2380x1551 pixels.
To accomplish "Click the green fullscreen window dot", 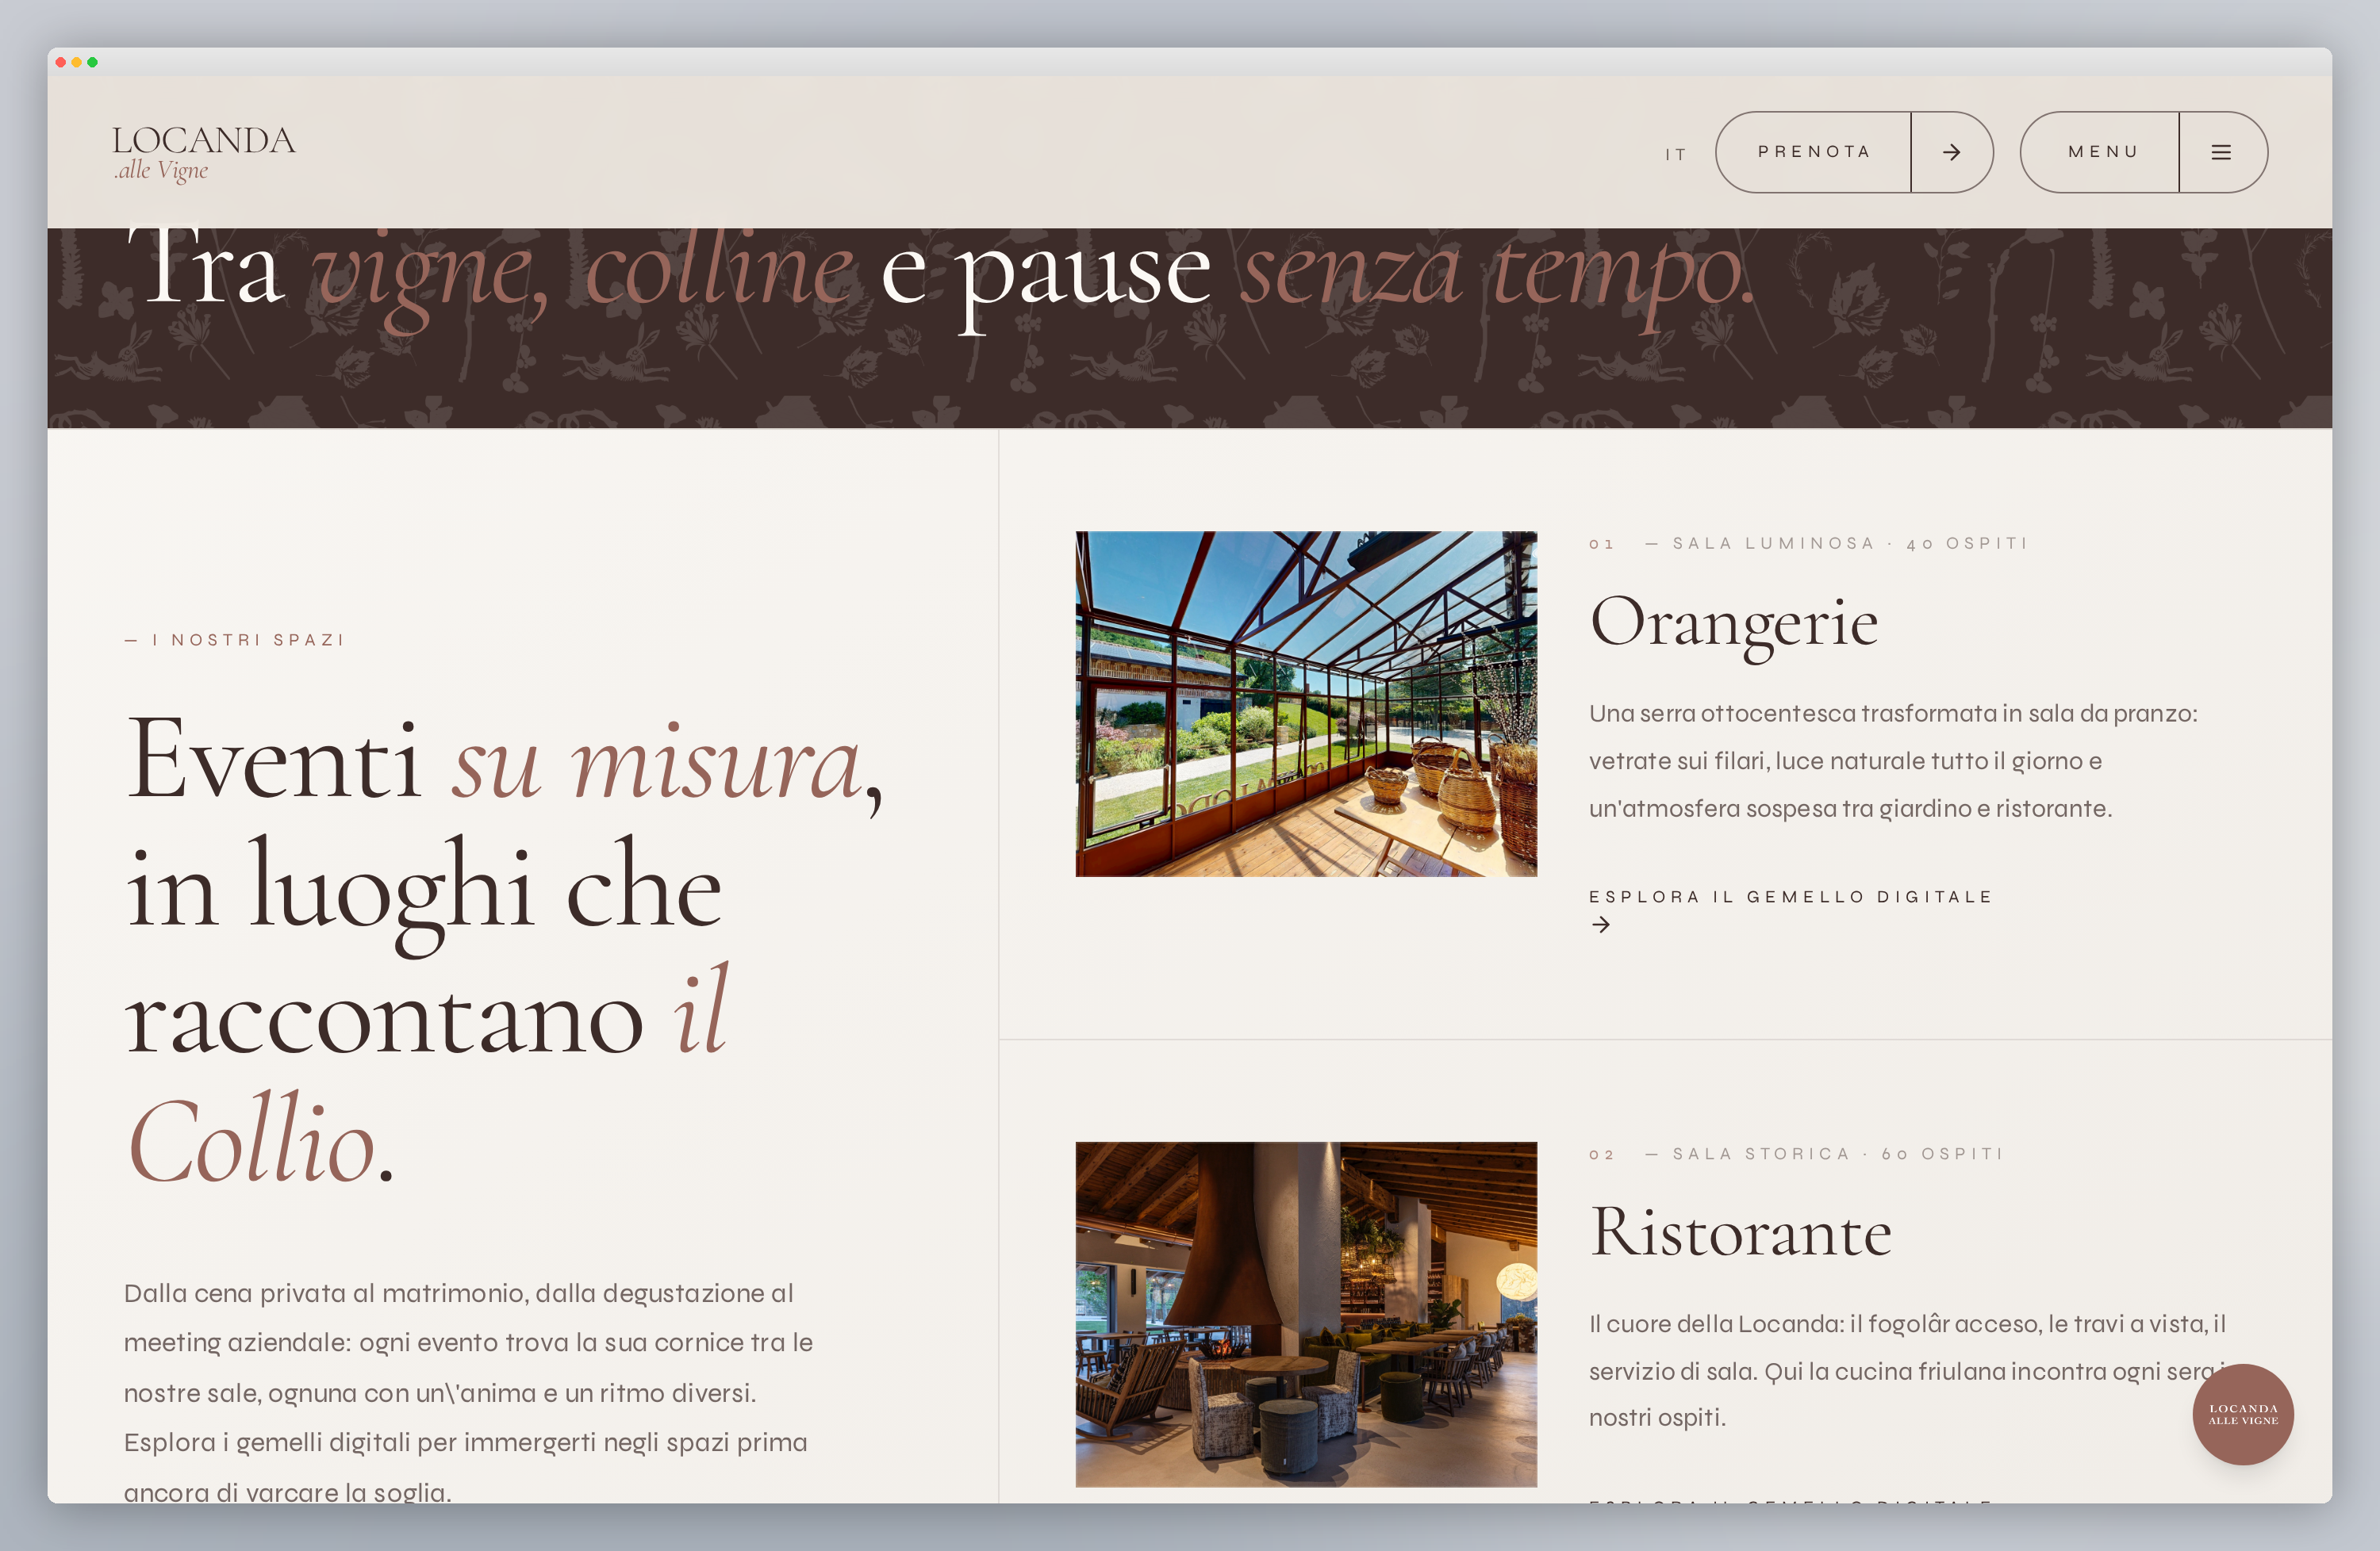I will click(93, 62).
